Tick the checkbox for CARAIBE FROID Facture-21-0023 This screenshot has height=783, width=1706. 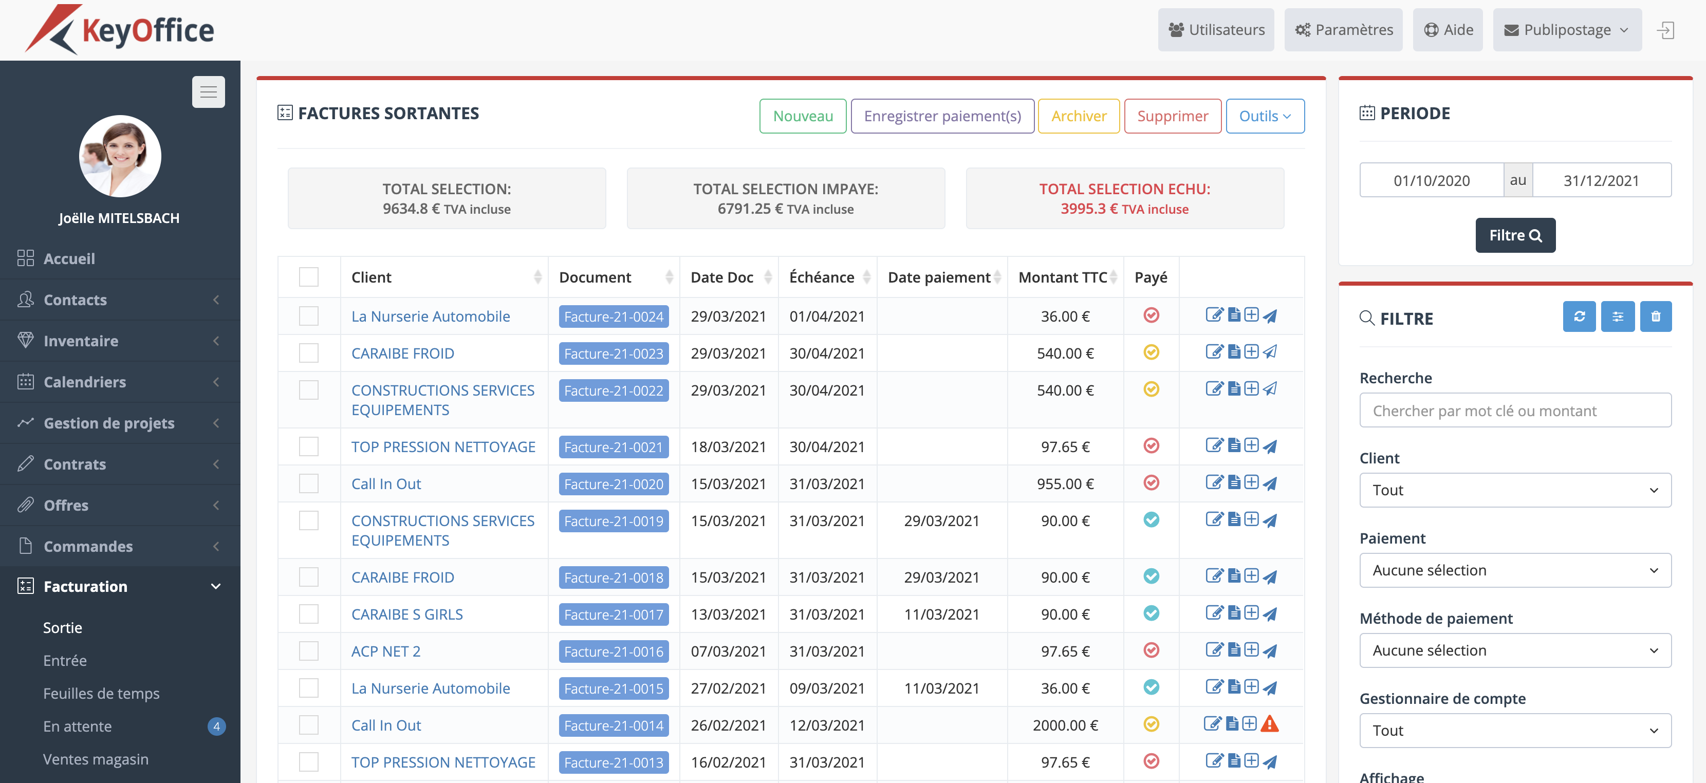309,353
